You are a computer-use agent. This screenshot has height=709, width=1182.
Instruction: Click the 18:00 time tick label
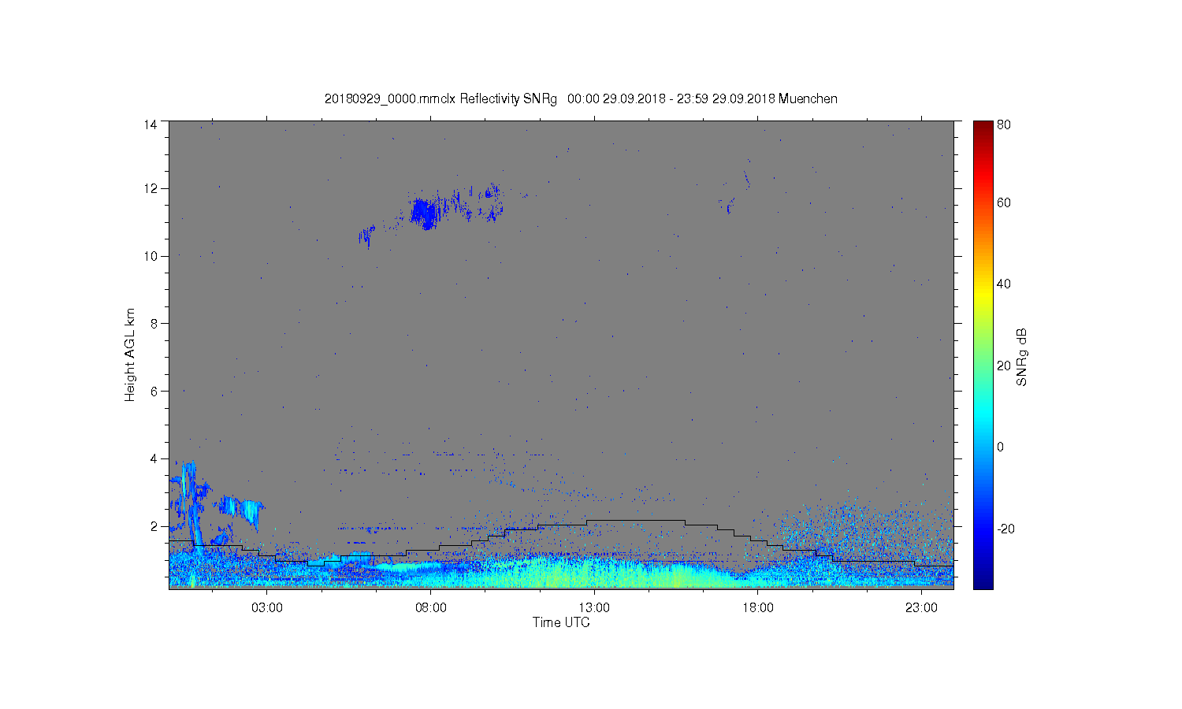click(x=758, y=608)
